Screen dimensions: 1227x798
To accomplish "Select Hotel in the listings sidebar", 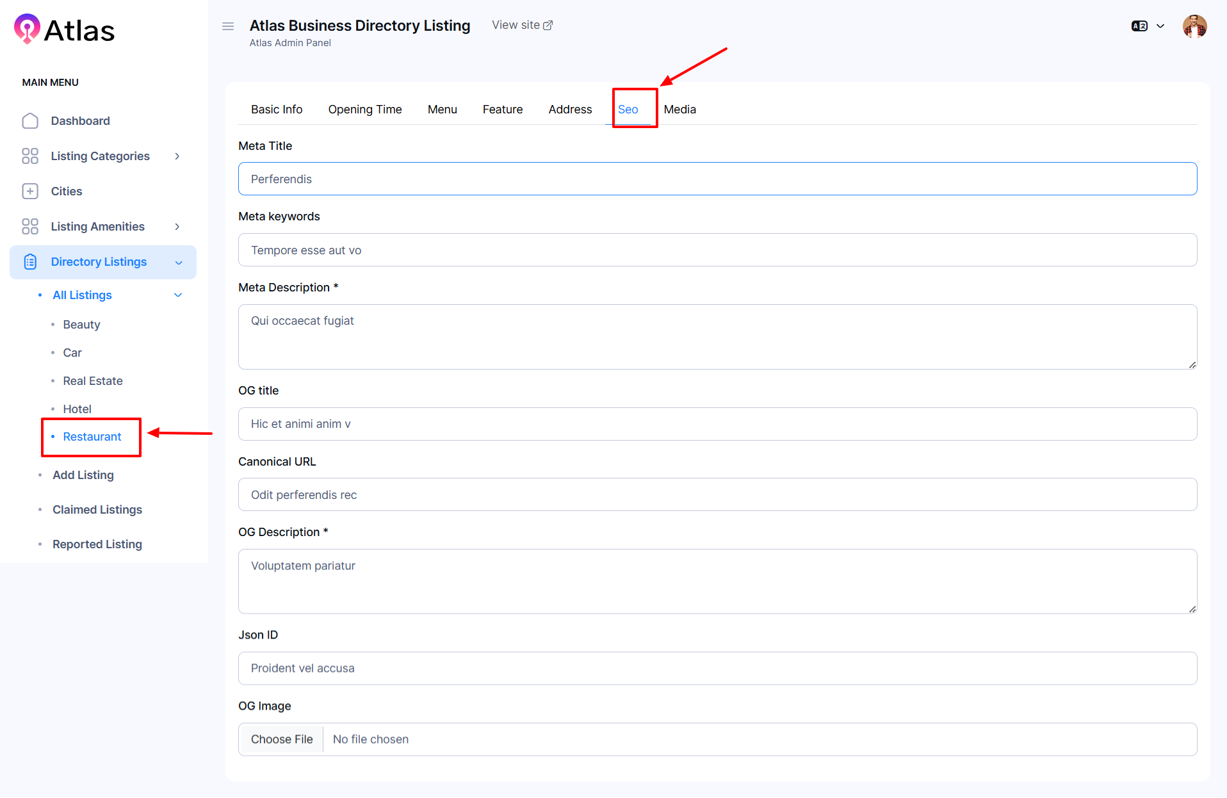I will (x=77, y=409).
